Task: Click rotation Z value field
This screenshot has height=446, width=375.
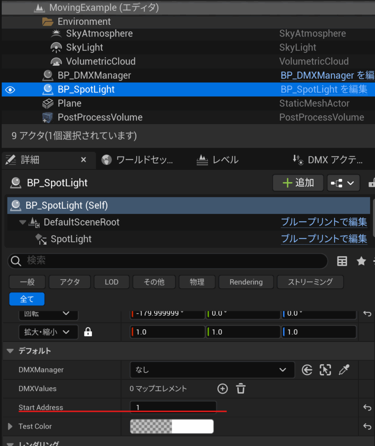Action: click(319, 314)
